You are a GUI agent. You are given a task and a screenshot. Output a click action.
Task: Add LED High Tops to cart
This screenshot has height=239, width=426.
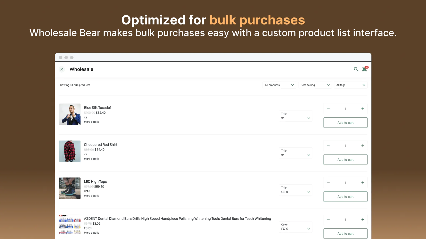[x=345, y=197]
